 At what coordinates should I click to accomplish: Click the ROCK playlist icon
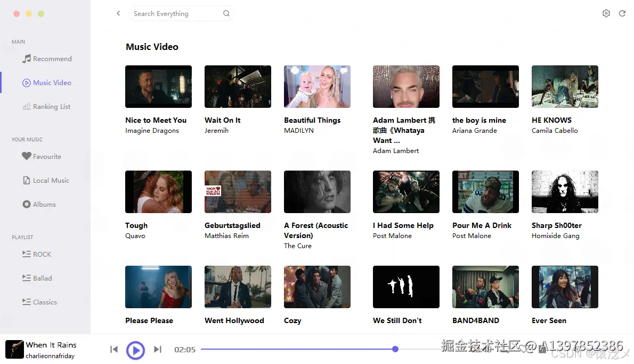click(26, 254)
